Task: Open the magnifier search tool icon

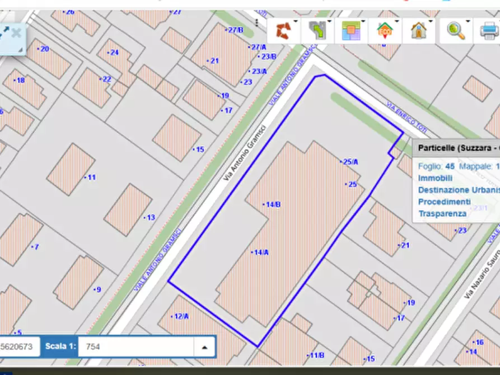Action: (456, 31)
